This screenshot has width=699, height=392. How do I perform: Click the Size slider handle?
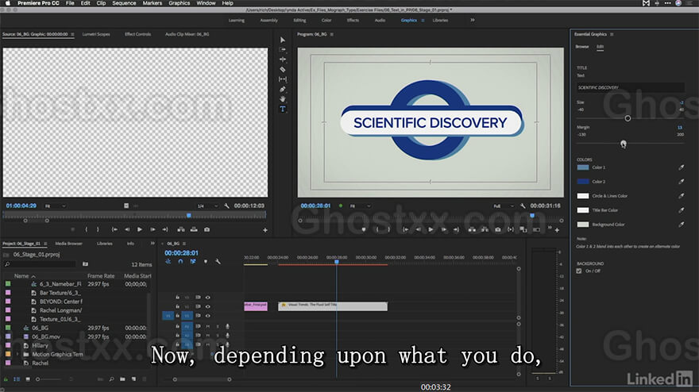628,118
